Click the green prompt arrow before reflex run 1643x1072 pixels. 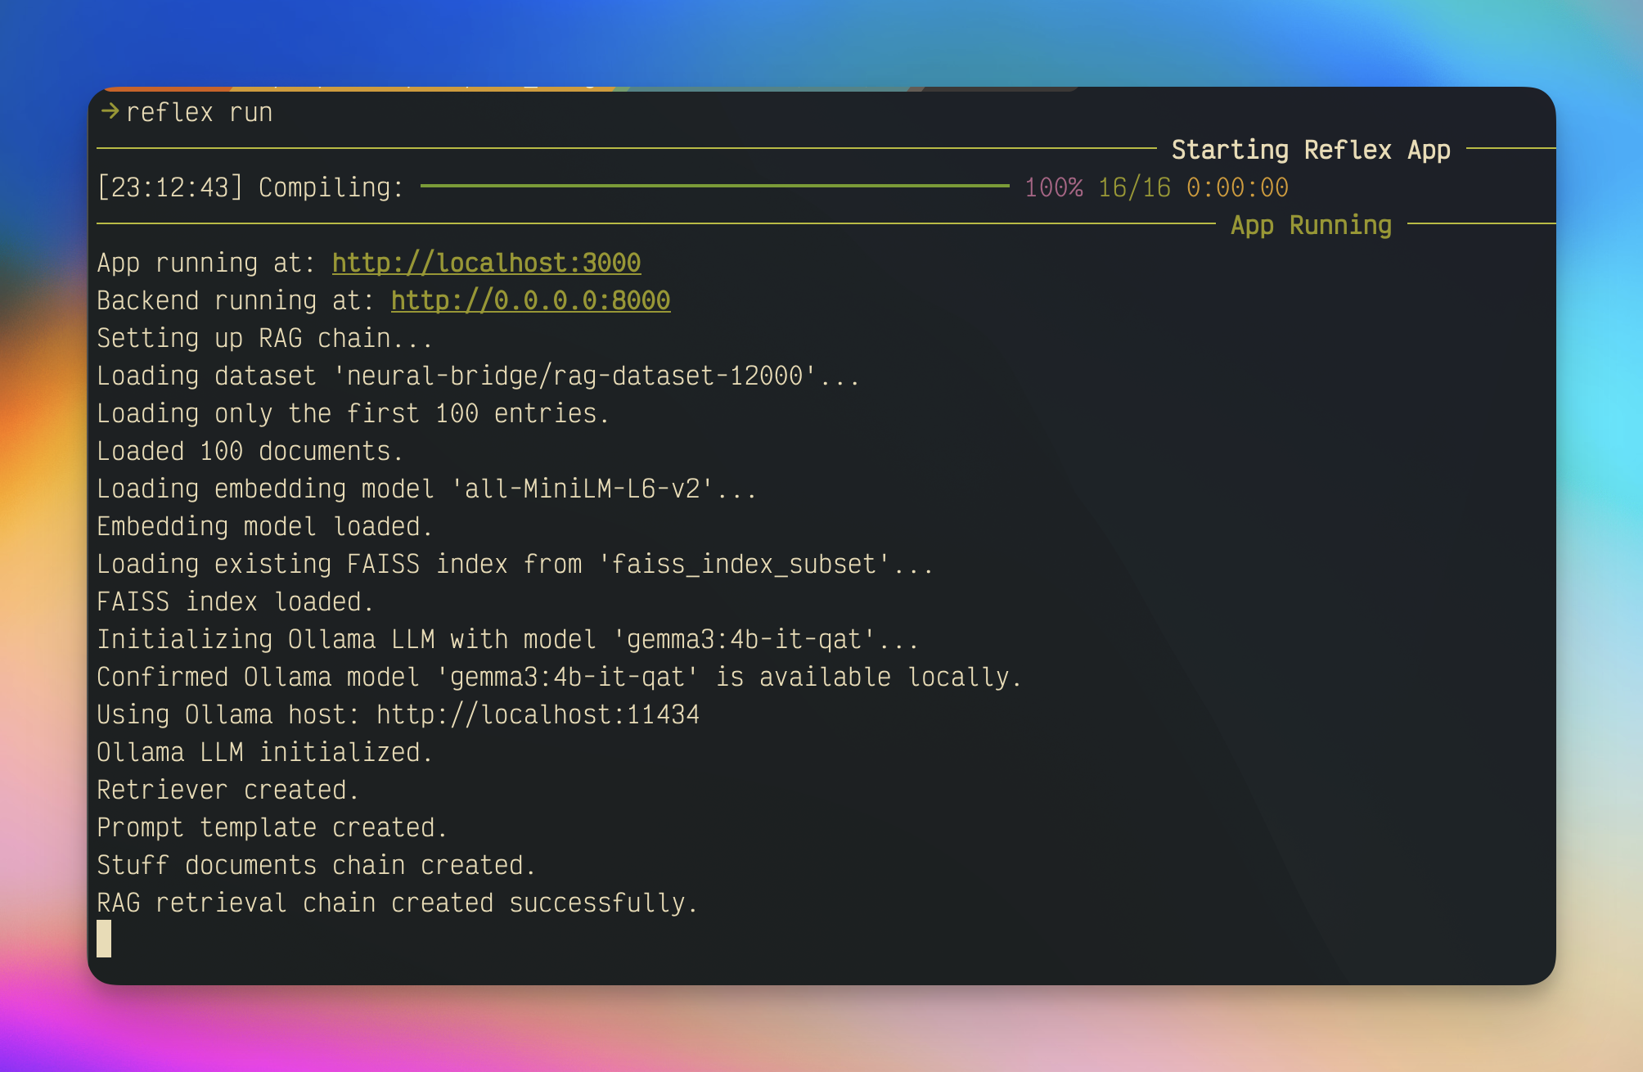tap(110, 110)
